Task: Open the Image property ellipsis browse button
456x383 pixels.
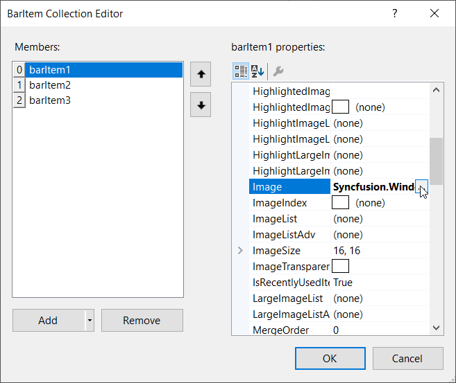Action: pos(421,187)
